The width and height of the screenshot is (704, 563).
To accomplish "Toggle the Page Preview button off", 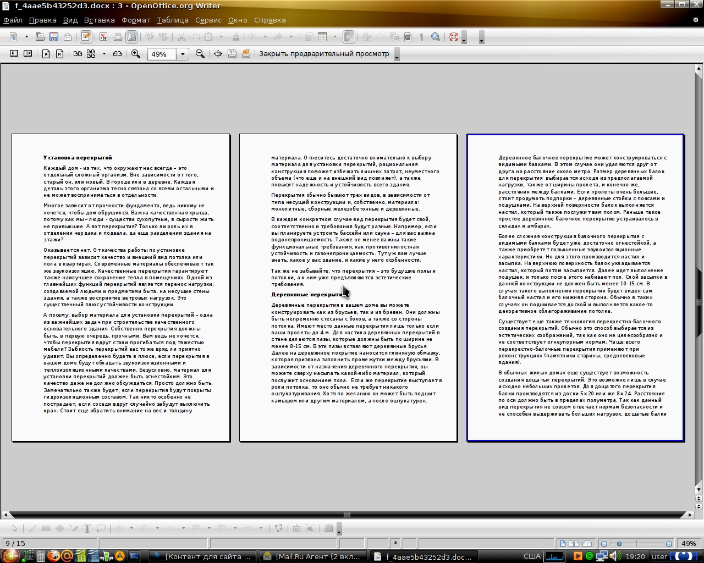I will tap(131, 37).
